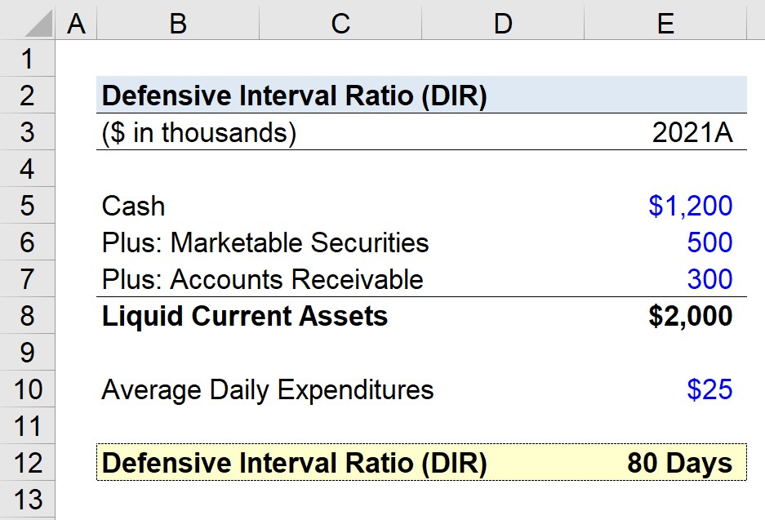
Task: Click 'Average Daily Expenditures' label
Action: coord(267,389)
